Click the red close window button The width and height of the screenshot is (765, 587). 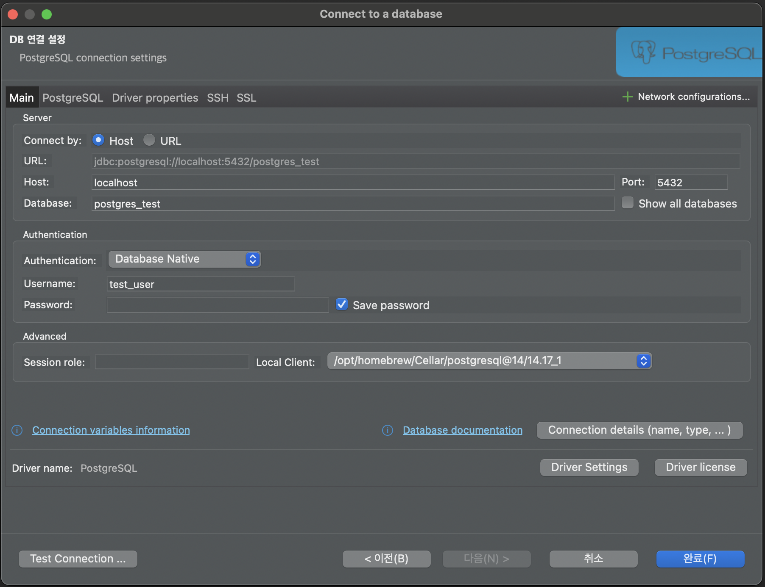13,14
